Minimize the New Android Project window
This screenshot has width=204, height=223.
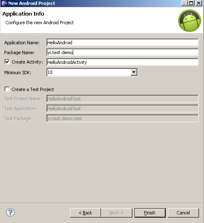(184, 3)
